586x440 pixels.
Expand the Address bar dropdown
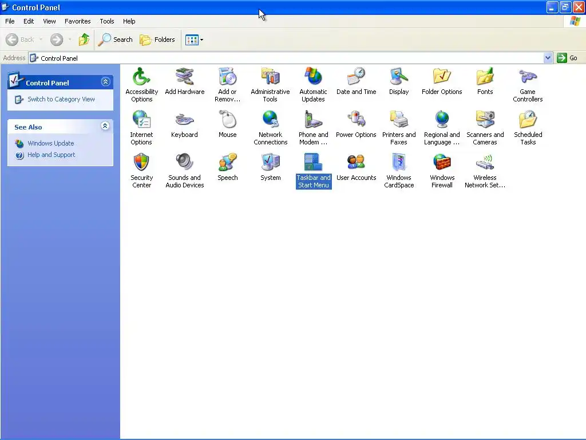click(x=548, y=58)
